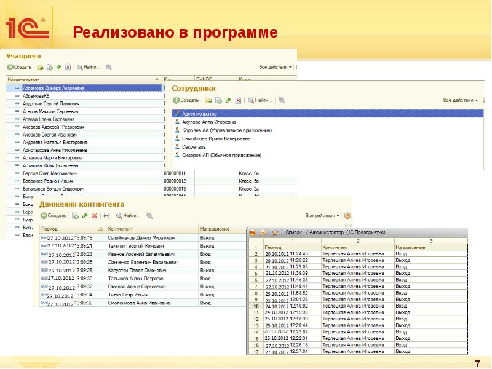Select Королев АА (Управляемое приложение) row
The width and height of the screenshot is (492, 369).
pyautogui.click(x=328, y=130)
